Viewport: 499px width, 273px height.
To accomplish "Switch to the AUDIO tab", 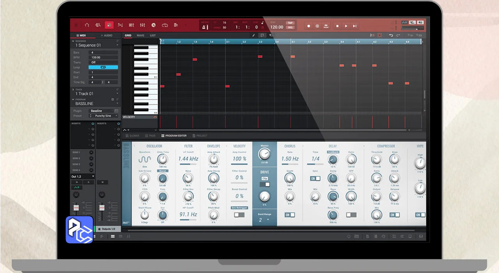I will click(107, 35).
